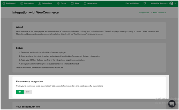Viewport: 179px width, 110px height.
Task: Click the Integrations breadcrumb link
Action: pyautogui.click(x=144, y=12)
